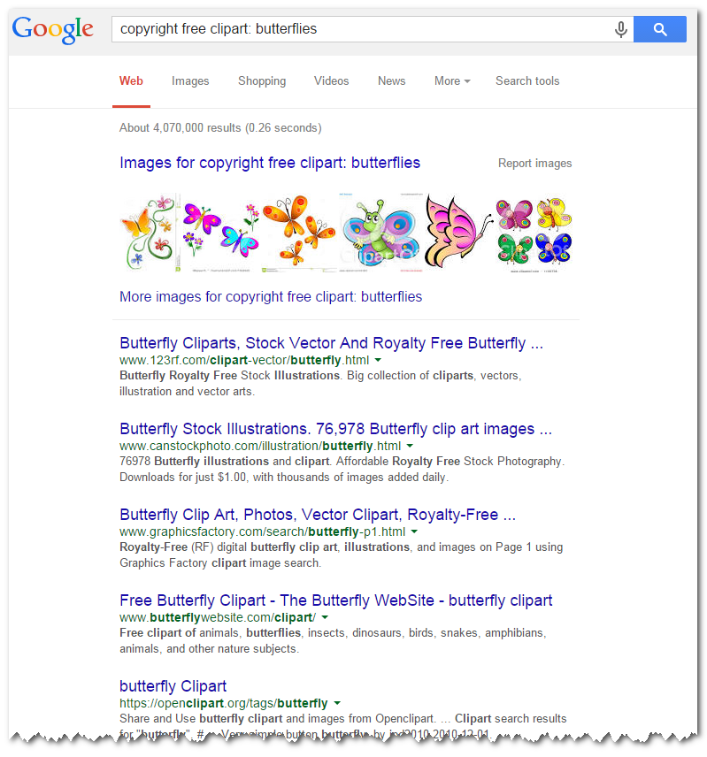The image size is (707, 757).
Task: Expand the canstockphoto.com result dropdown arrow
Action: click(x=410, y=446)
